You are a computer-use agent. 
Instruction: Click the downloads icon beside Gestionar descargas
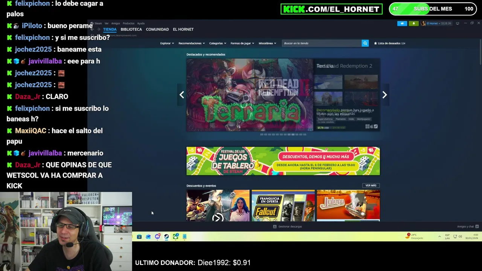coord(275,227)
